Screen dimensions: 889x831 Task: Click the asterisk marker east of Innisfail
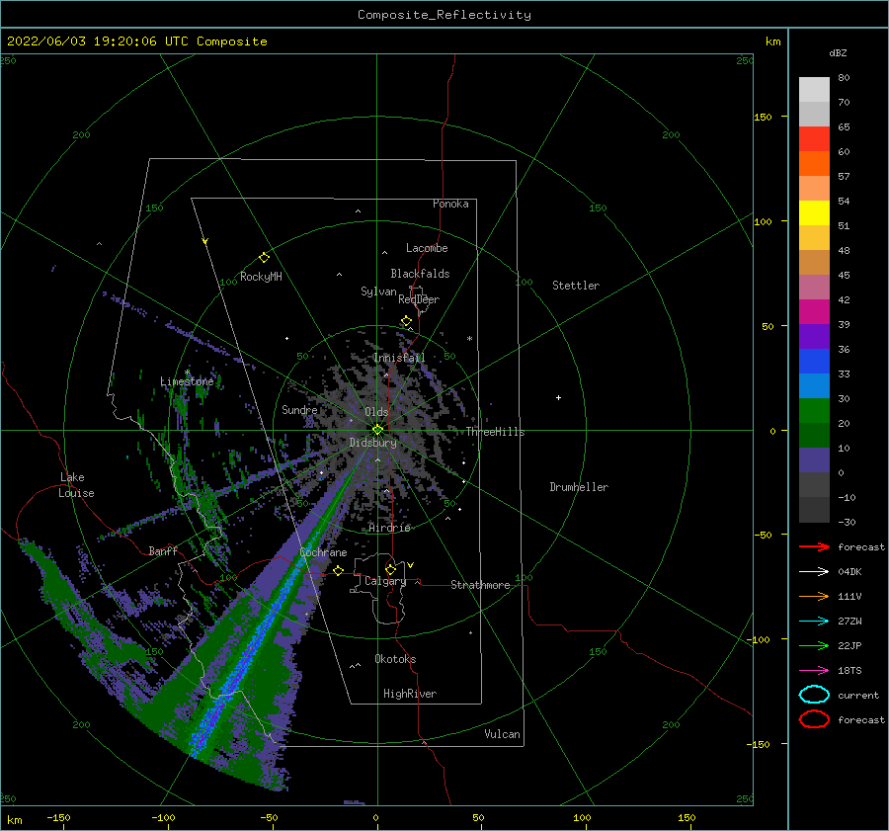pyautogui.click(x=469, y=339)
